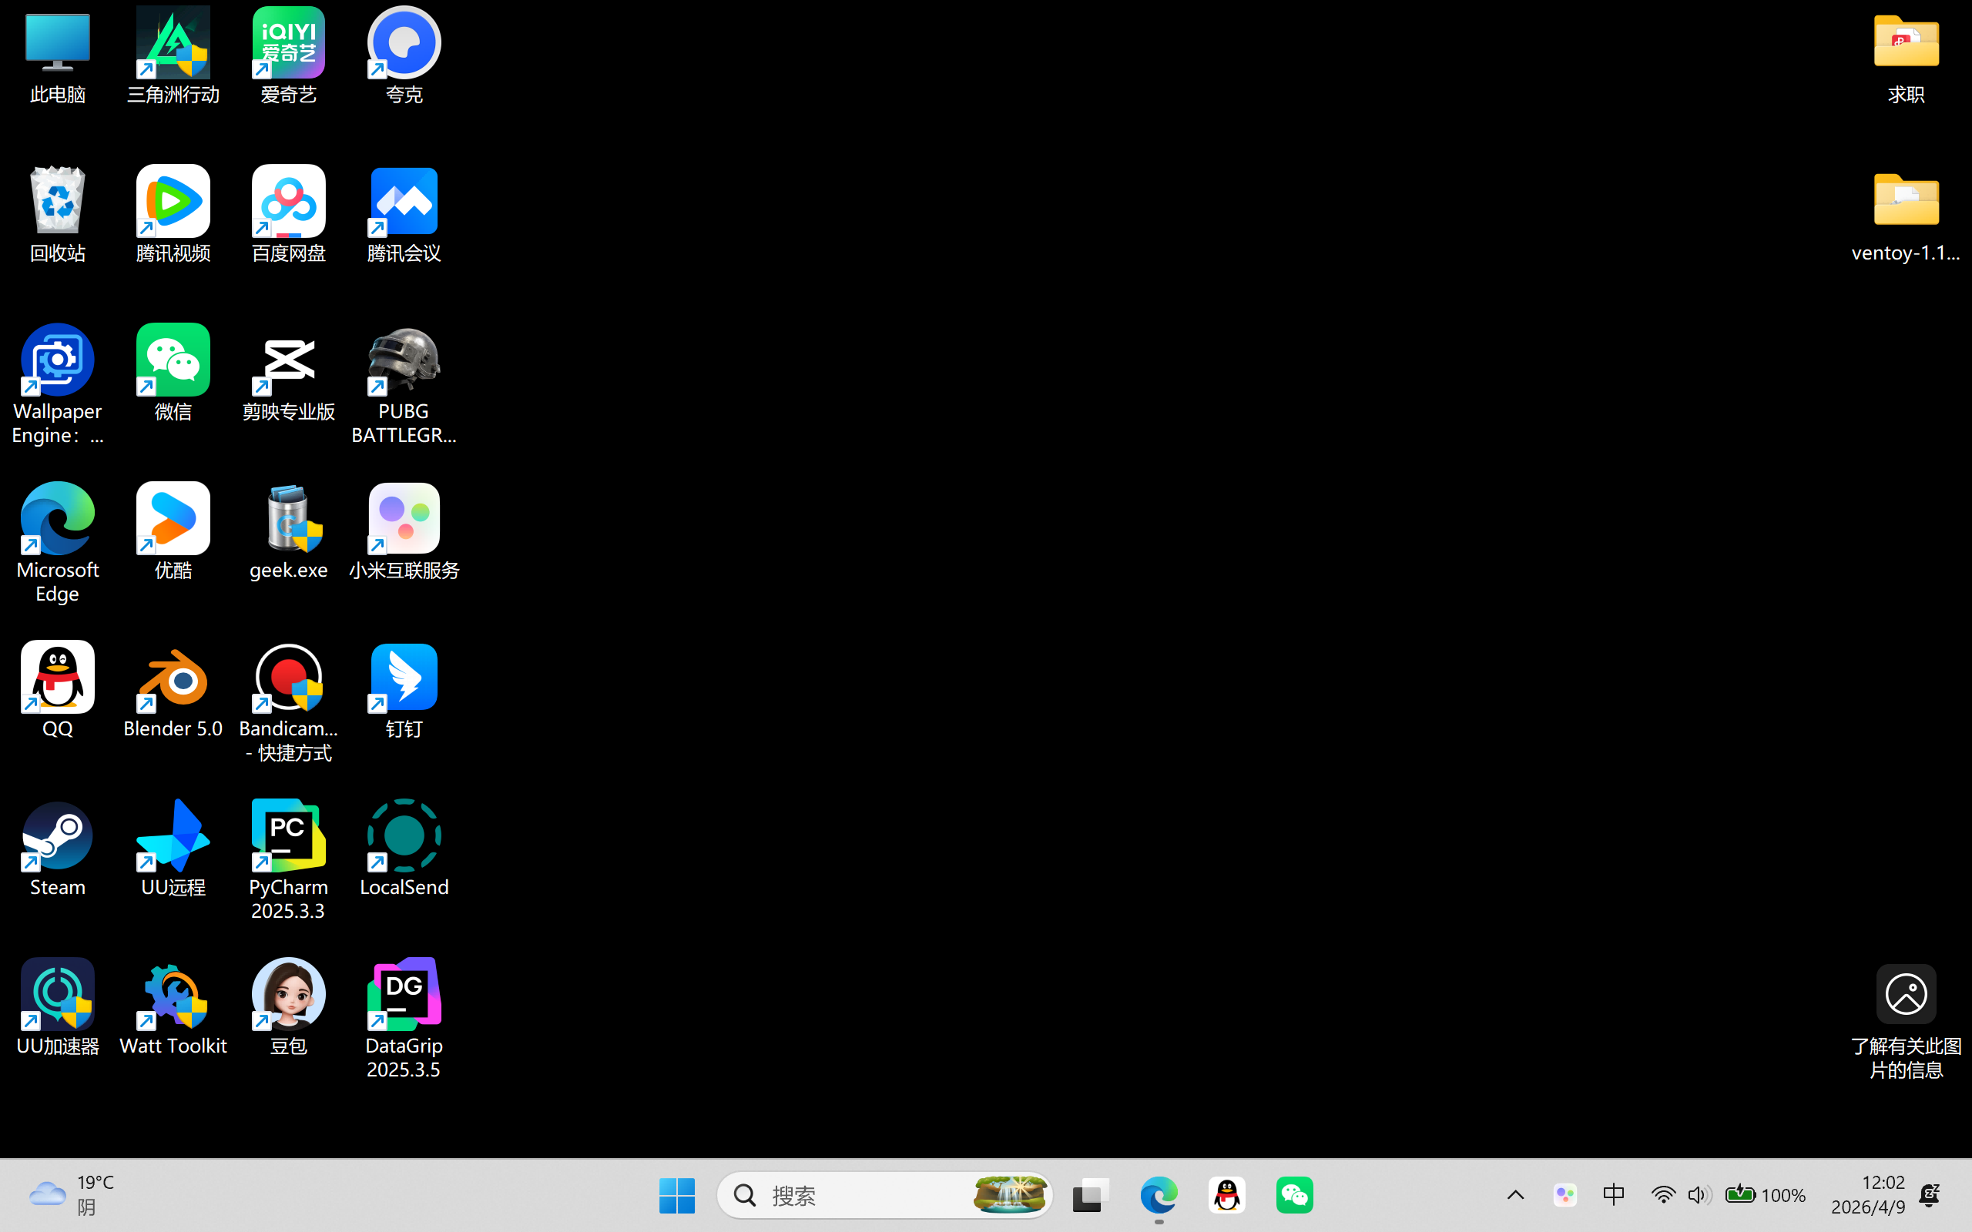Image resolution: width=1972 pixels, height=1232 pixels.
Task: Select the UU加速器 shortcut
Action: coord(57,1007)
